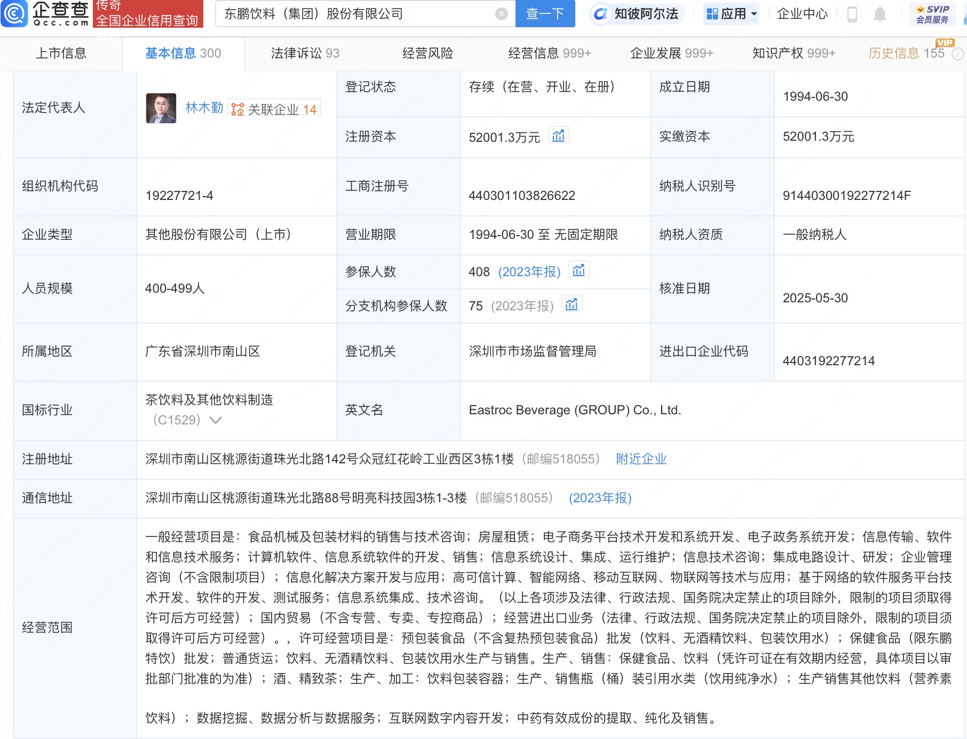Open the mobile phone app icon
This screenshot has height=739, width=967.
click(852, 14)
